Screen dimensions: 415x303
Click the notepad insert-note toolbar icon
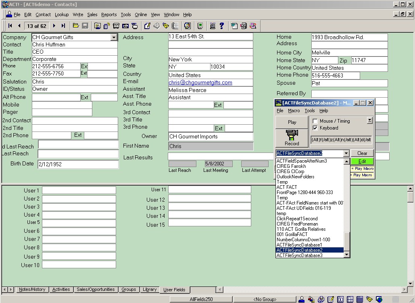click(107, 26)
